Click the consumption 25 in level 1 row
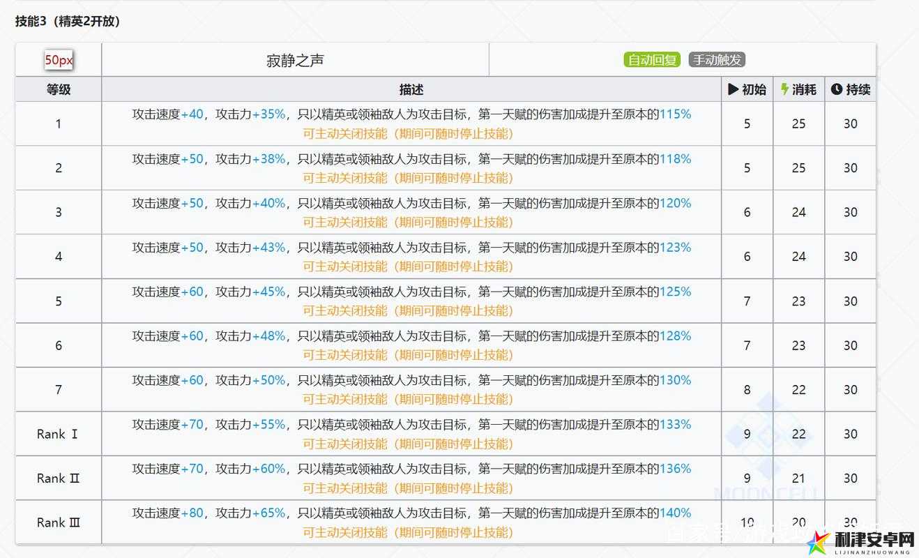The width and height of the screenshot is (919, 558). click(798, 123)
